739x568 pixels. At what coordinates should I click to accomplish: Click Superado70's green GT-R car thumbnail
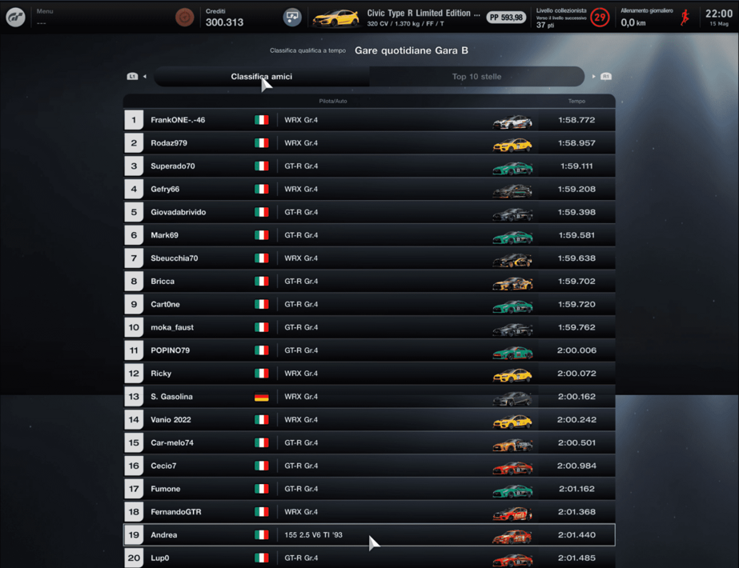click(512, 167)
